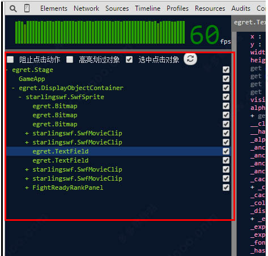Toggle visibility checkbox for GameApp row
Viewport: 268px width, 256px height.
226,79
